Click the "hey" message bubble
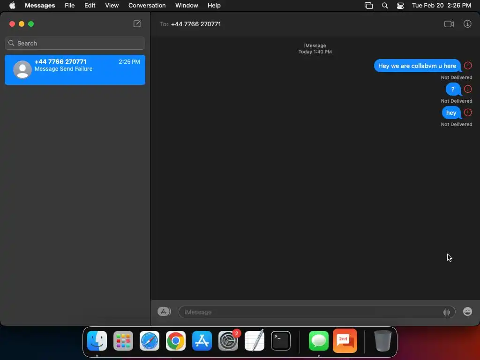The height and width of the screenshot is (360, 480). coord(451,112)
